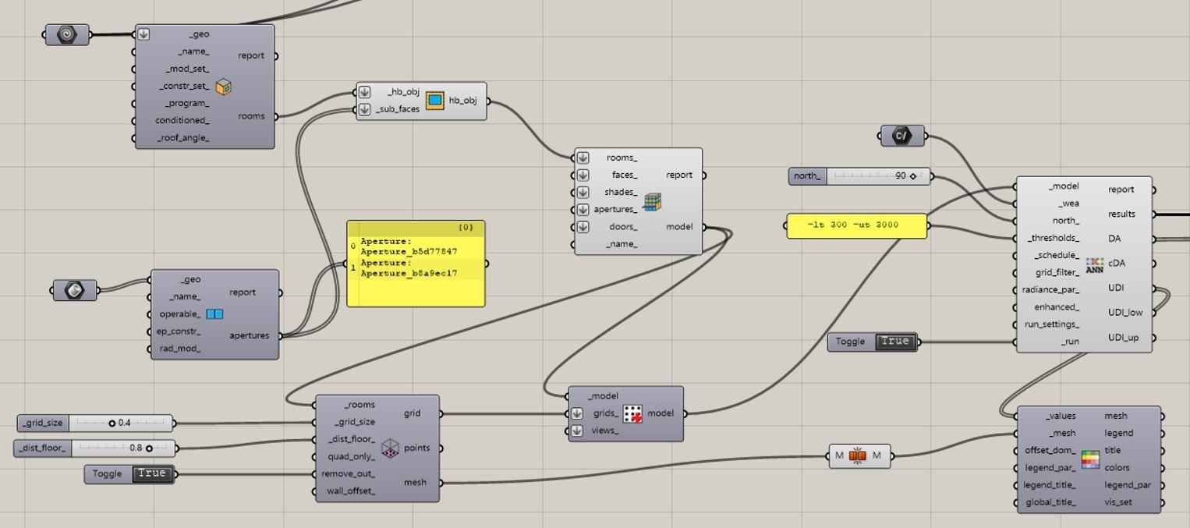The image size is (1190, 528).
Task: Click the UDI_low output label
Action: click(1125, 313)
